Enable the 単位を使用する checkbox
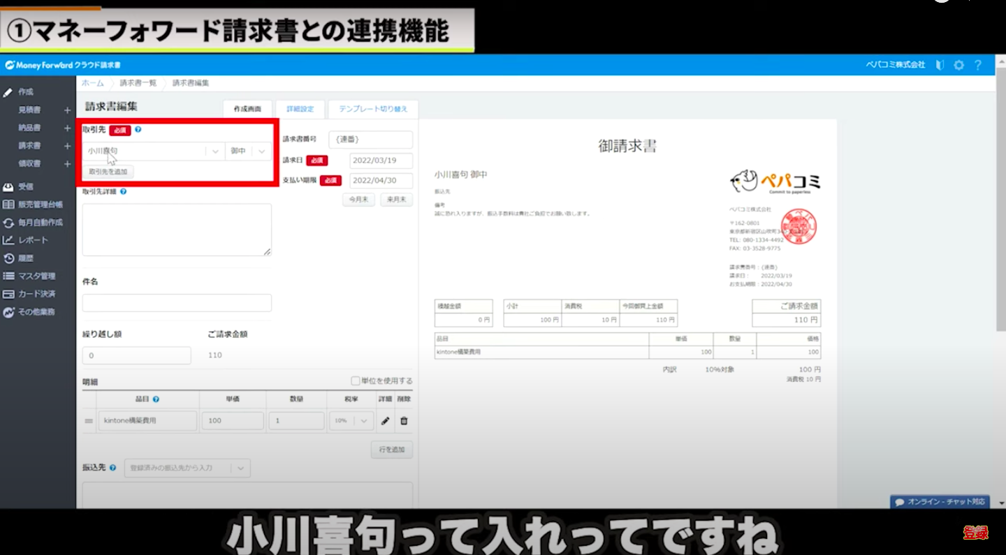 pos(356,381)
